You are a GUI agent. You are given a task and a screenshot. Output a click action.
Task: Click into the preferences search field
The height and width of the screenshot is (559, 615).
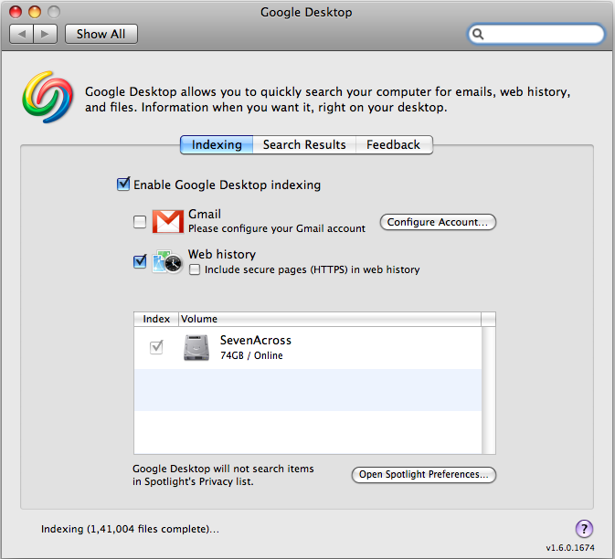[536, 34]
